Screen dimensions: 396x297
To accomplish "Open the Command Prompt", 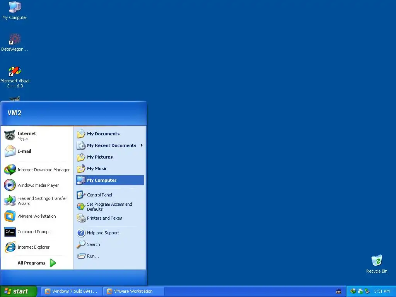I will click(x=37, y=232).
